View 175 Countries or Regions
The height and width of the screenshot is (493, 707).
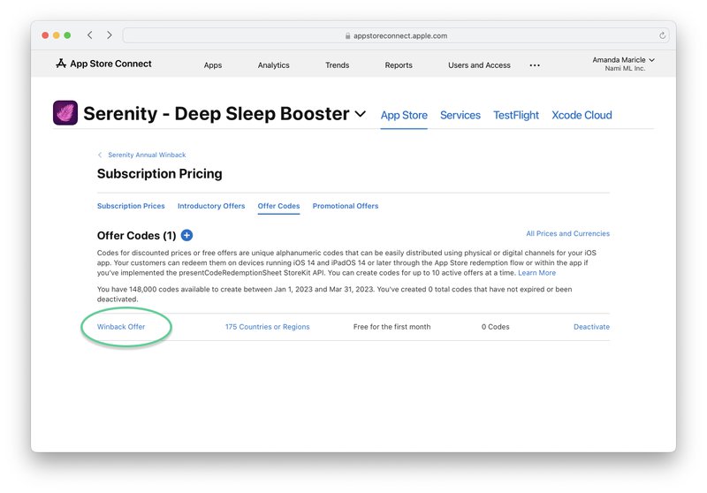(x=268, y=327)
